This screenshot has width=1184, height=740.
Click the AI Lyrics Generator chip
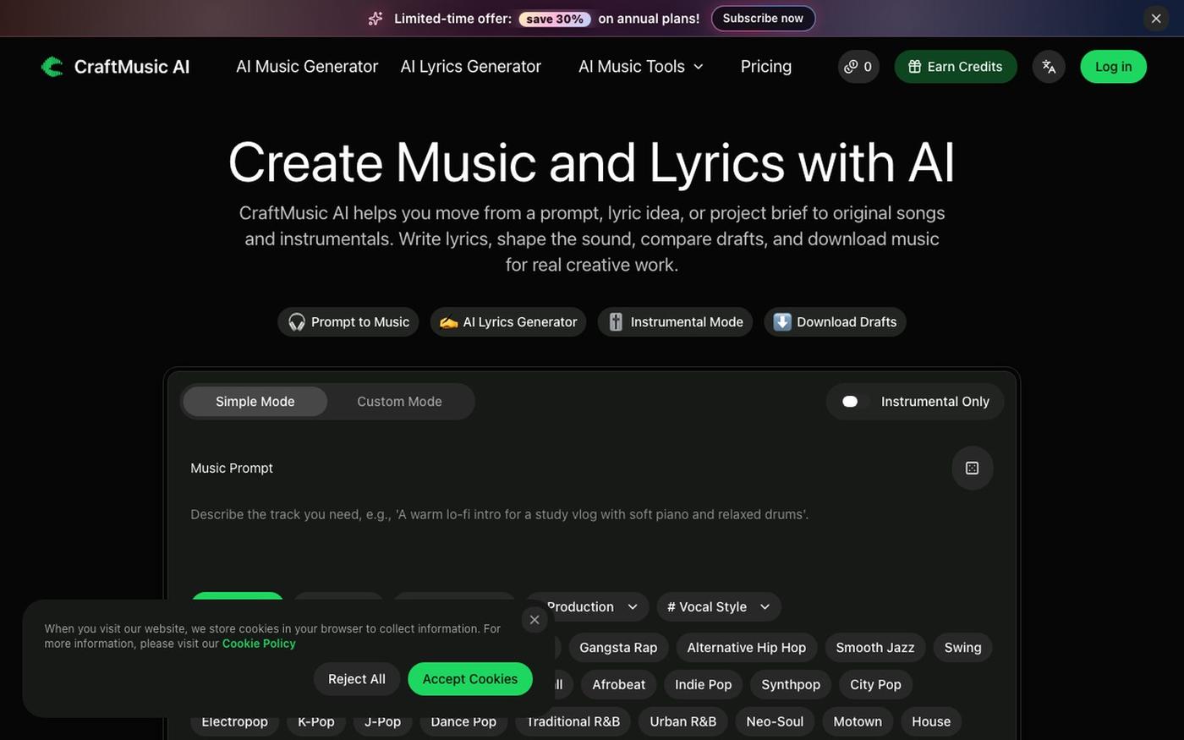pyautogui.click(x=508, y=322)
